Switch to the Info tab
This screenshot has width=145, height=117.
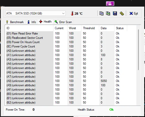tap(32, 22)
